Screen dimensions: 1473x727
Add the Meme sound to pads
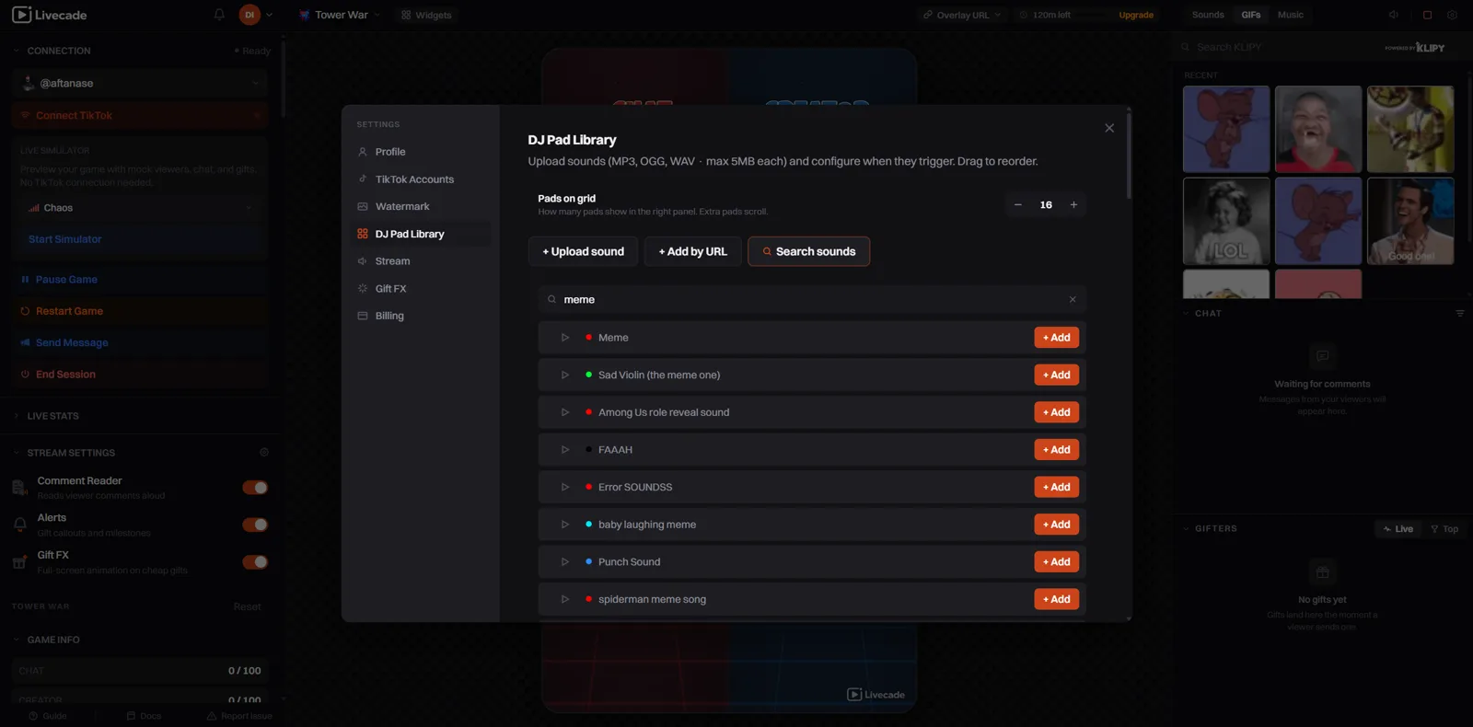click(x=1056, y=338)
